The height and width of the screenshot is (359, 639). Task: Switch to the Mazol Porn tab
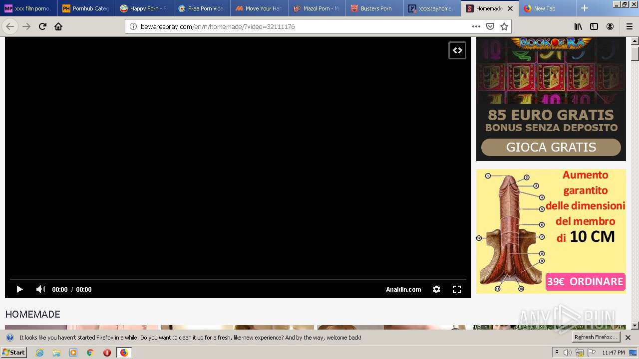click(x=317, y=8)
